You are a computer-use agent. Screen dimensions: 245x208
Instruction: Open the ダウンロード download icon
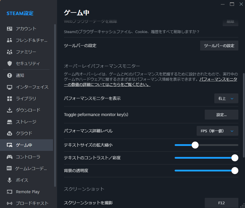pos(10,110)
